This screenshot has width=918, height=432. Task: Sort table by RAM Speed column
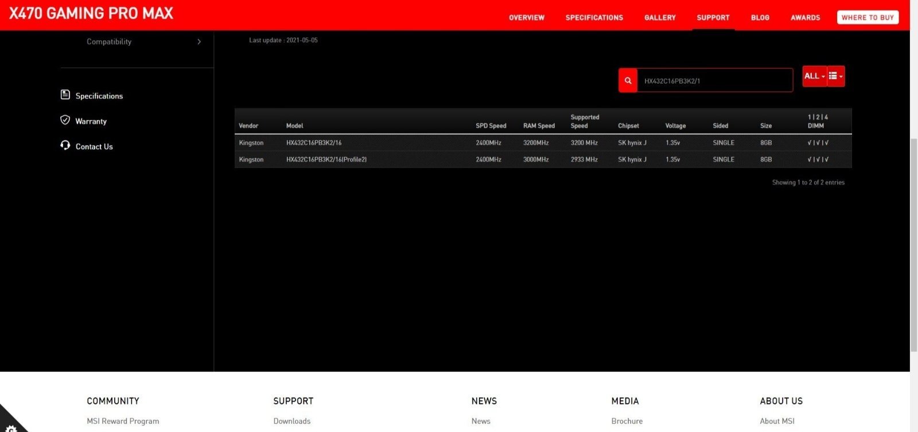tap(539, 126)
